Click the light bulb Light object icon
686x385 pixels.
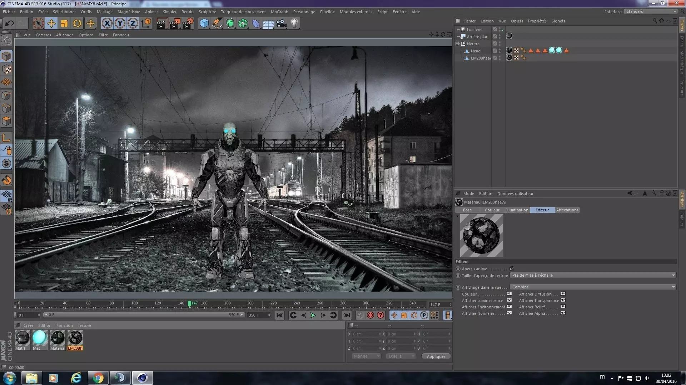pyautogui.click(x=294, y=24)
